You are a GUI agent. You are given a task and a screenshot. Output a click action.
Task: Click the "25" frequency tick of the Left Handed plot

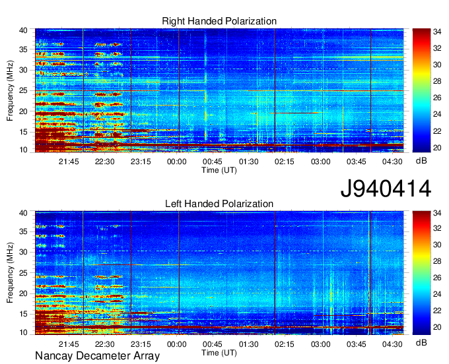[x=23, y=273]
